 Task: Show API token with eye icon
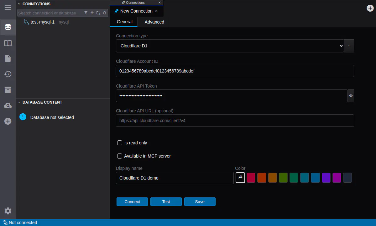(x=351, y=96)
